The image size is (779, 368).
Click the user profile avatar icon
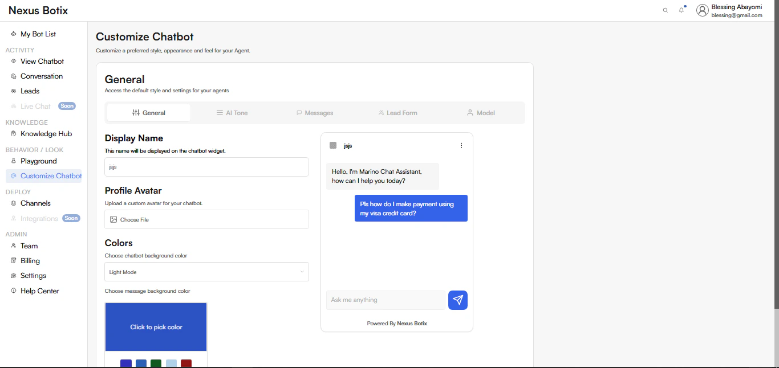[703, 10]
